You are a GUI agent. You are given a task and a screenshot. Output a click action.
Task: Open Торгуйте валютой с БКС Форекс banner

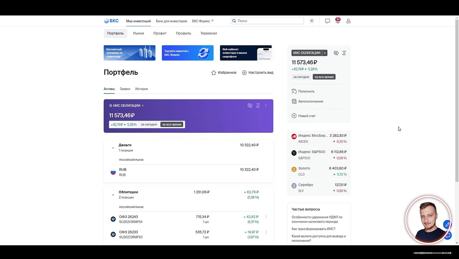(x=187, y=53)
